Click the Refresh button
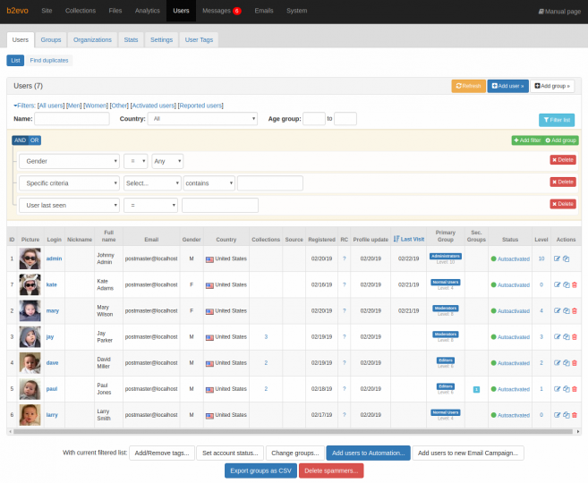Screen dimensions: 588x483 coord(468,86)
